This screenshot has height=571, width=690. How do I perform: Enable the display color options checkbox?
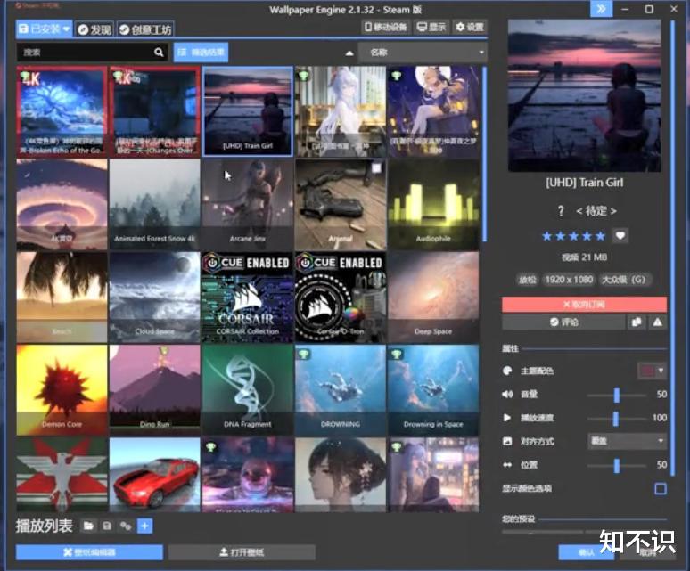click(660, 489)
